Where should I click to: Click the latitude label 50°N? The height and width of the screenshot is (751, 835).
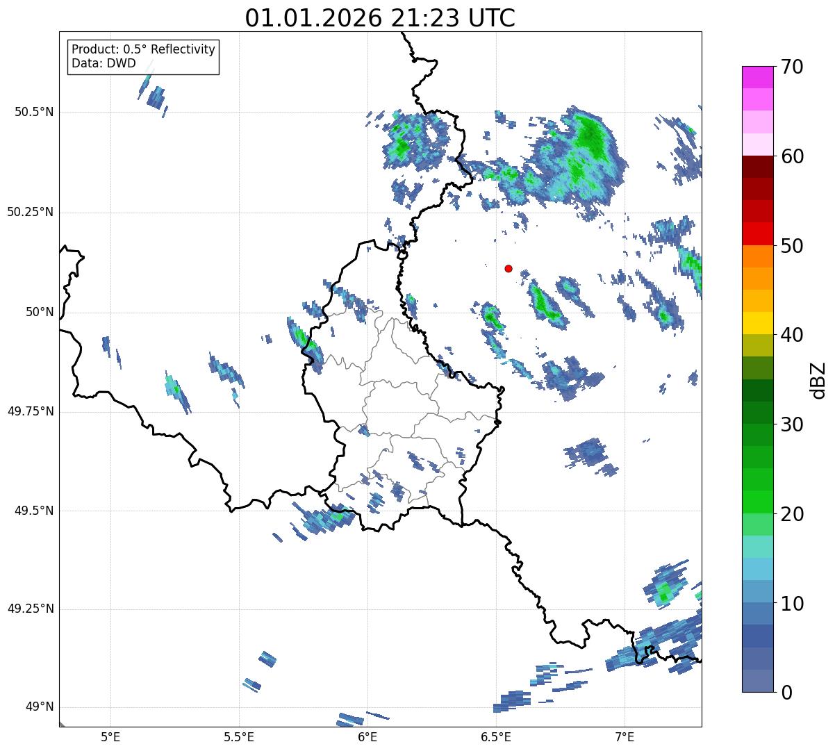[40, 312]
